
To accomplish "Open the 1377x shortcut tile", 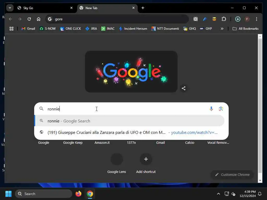I will (x=131, y=142).
